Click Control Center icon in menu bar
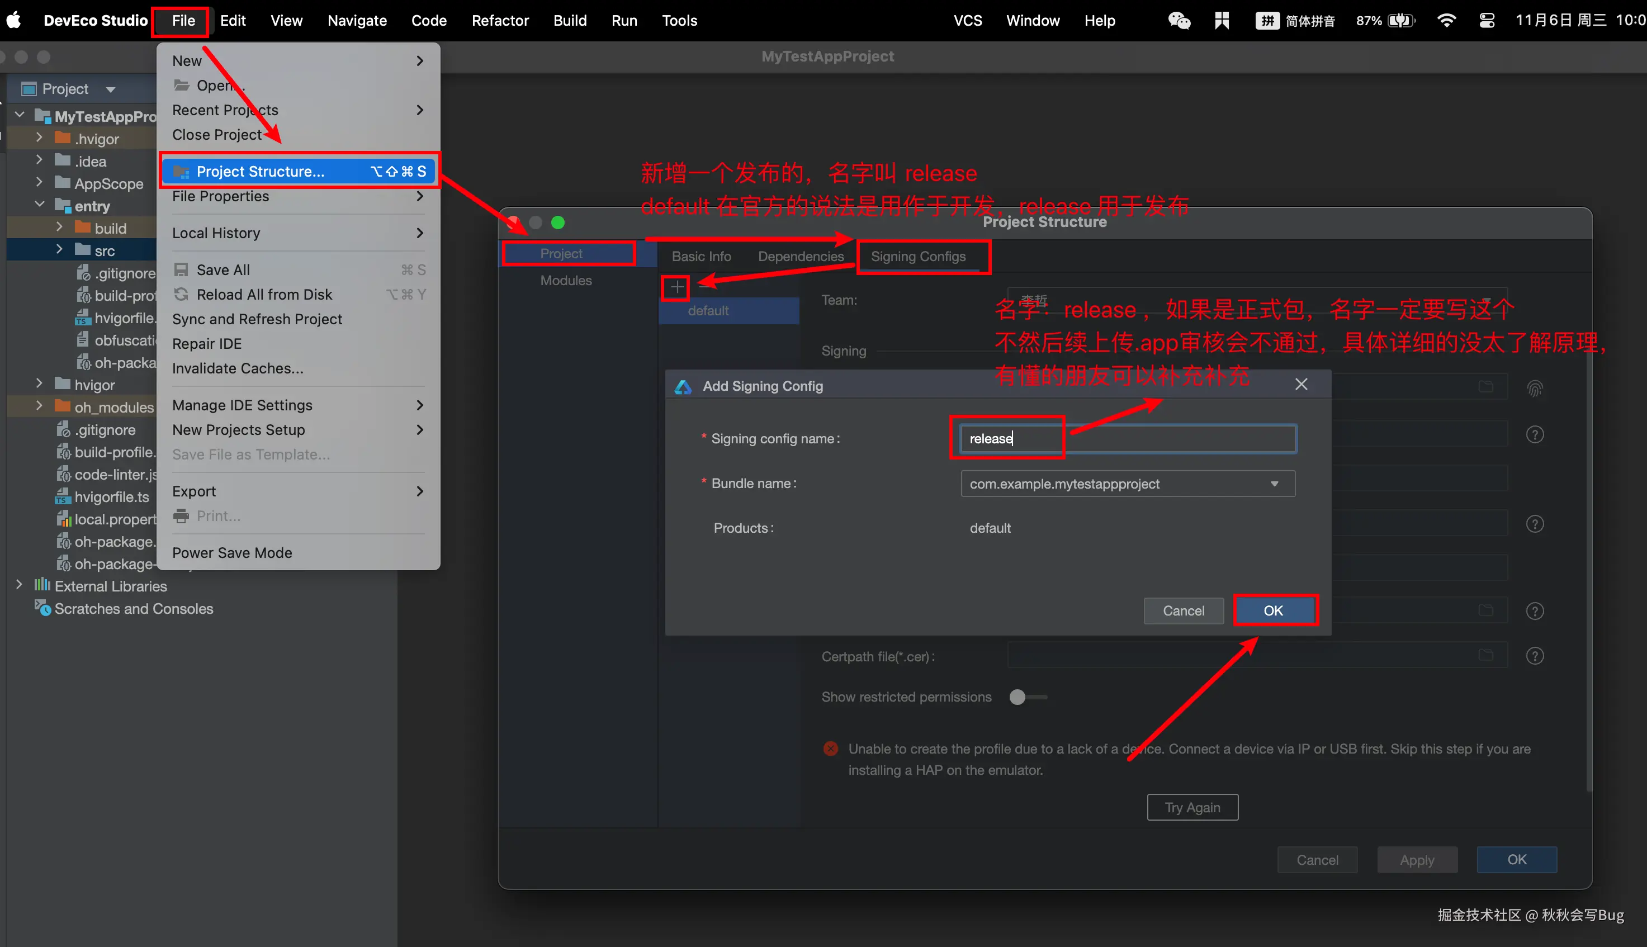 pos(1487,20)
